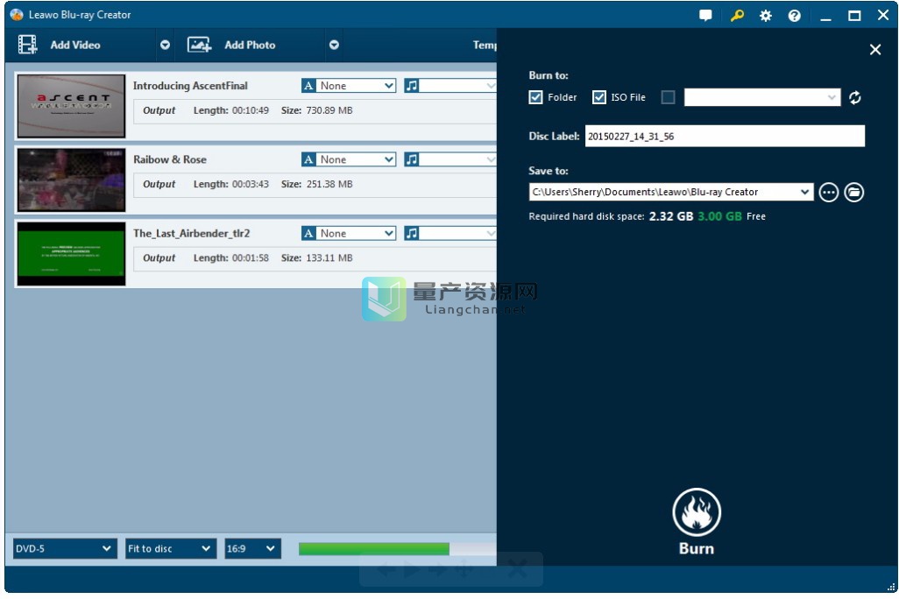The height and width of the screenshot is (599, 899).
Task: Open help question mark icon
Action: click(x=794, y=16)
